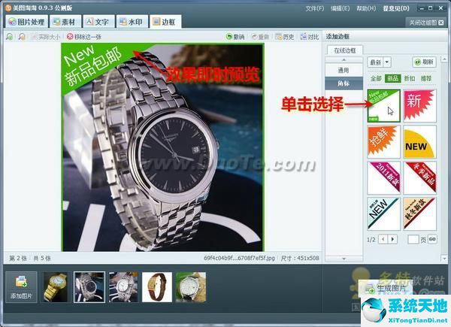
Task: Click the 共 5 张 total count text
Action: point(42,258)
